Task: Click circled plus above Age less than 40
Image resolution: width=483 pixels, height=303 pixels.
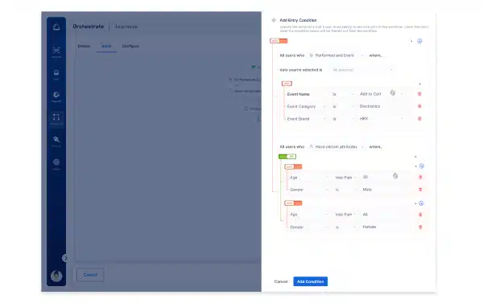Action: 421,203
